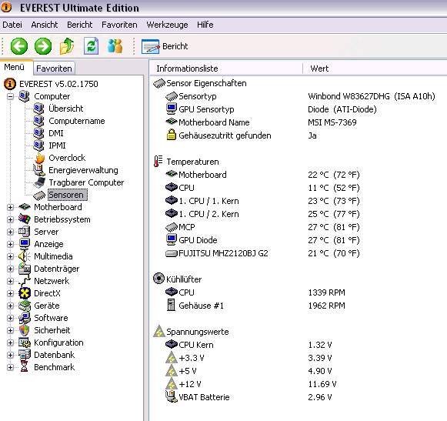
Task: Open the Favoriten menu in menu bar
Action: (119, 25)
